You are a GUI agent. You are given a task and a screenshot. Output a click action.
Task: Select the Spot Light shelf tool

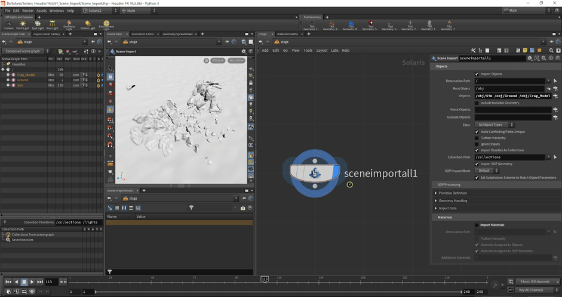38,24
